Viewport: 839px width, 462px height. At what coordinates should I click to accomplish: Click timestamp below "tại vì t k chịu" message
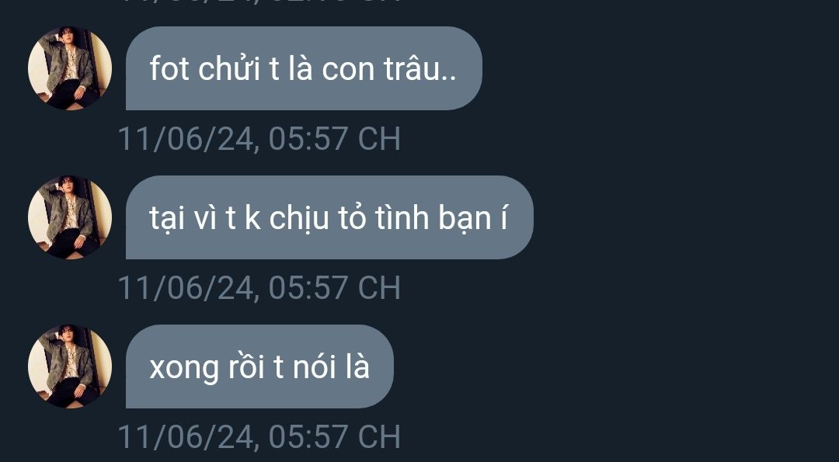point(259,287)
